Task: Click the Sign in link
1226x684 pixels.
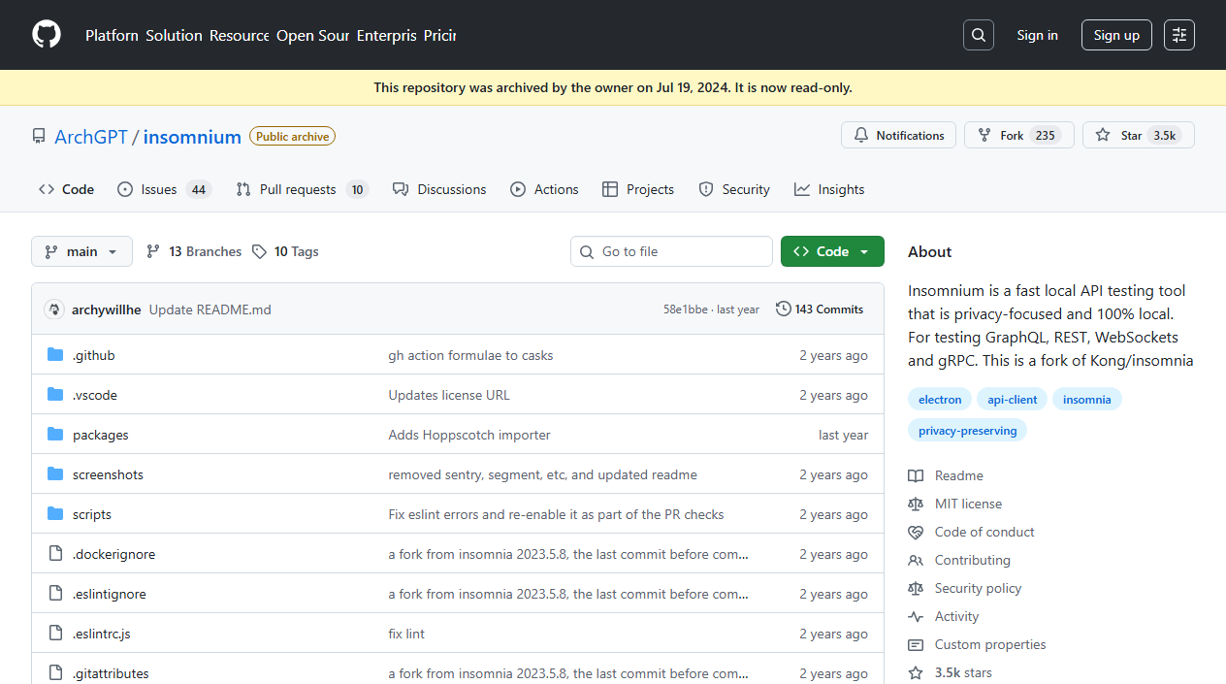Action: click(x=1037, y=35)
